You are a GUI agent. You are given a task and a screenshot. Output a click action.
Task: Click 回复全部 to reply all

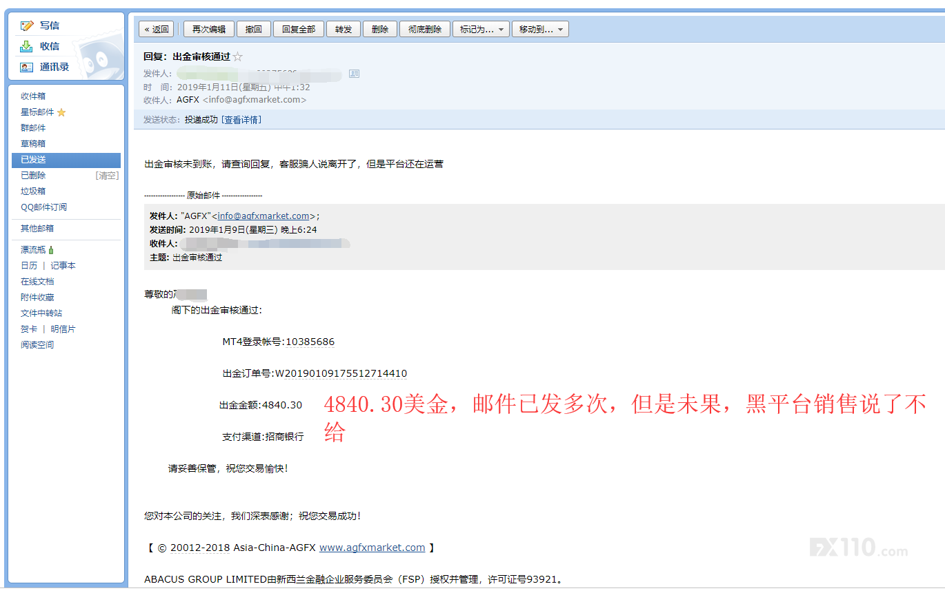[x=299, y=29]
